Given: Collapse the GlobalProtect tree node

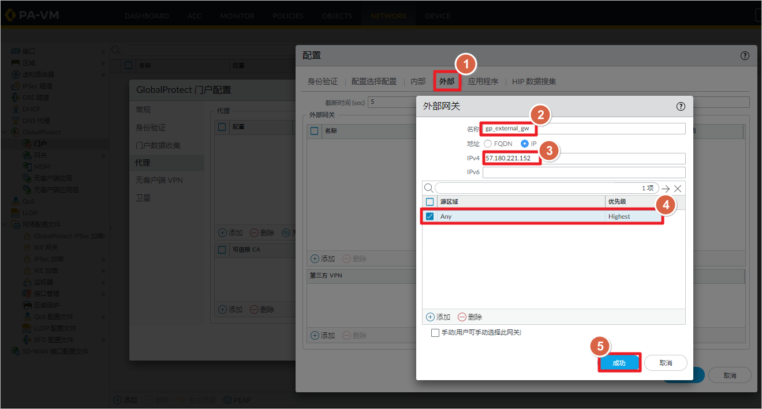Looking at the screenshot, I should click(x=5, y=132).
